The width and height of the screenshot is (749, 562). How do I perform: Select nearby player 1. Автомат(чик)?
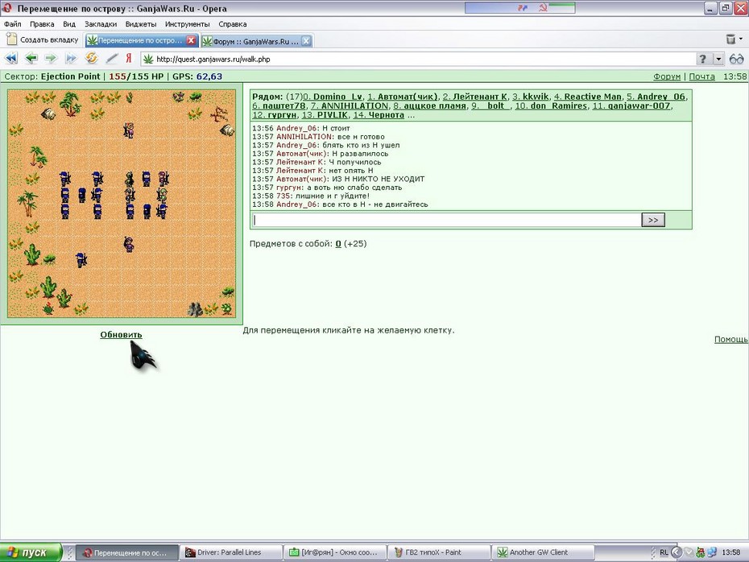click(x=402, y=97)
